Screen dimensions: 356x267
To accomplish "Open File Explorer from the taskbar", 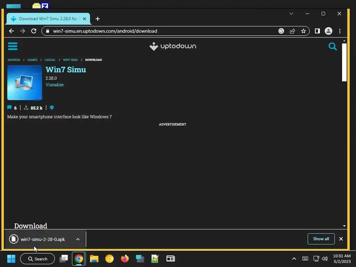I will 94,259.
